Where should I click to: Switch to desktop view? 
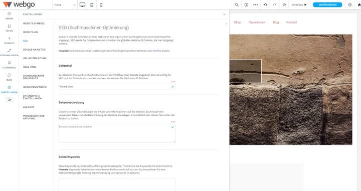(x=82, y=5)
